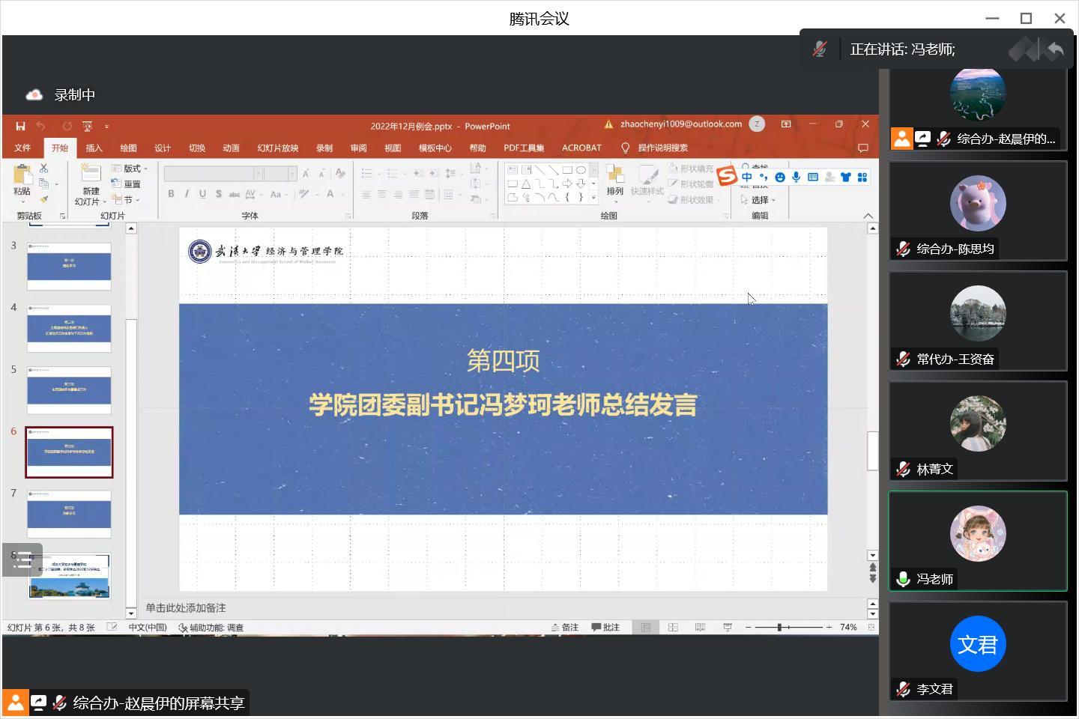The width and height of the screenshot is (1079, 719).
Task: Click the reply arrow in speaker banner
Action: [1055, 50]
